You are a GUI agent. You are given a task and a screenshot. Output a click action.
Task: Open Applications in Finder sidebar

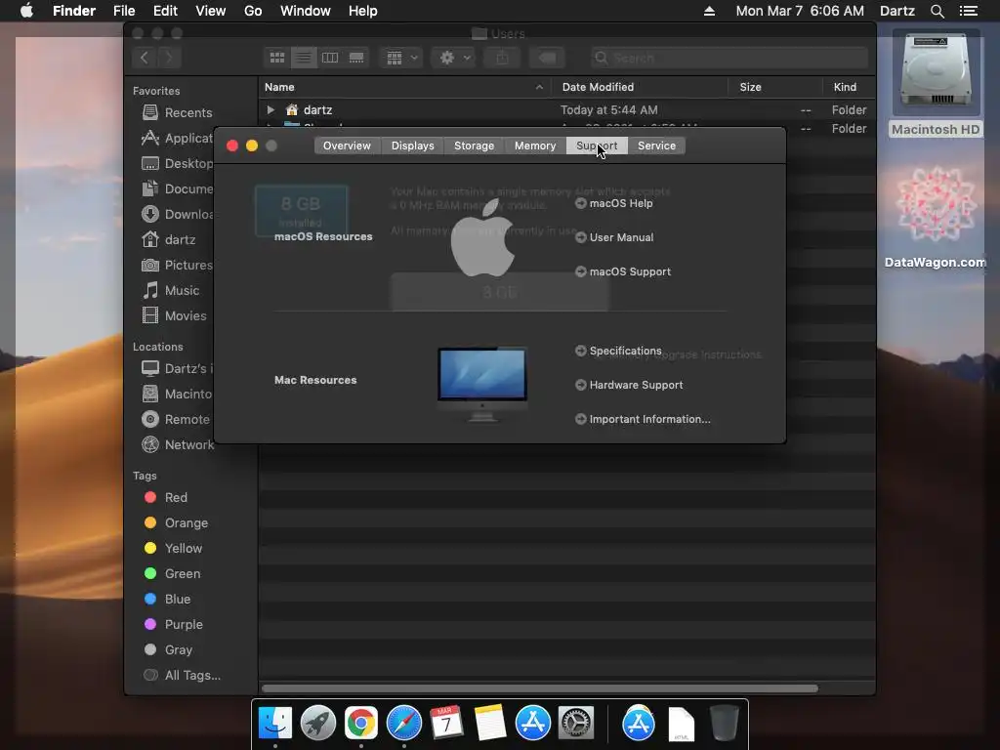click(x=178, y=139)
